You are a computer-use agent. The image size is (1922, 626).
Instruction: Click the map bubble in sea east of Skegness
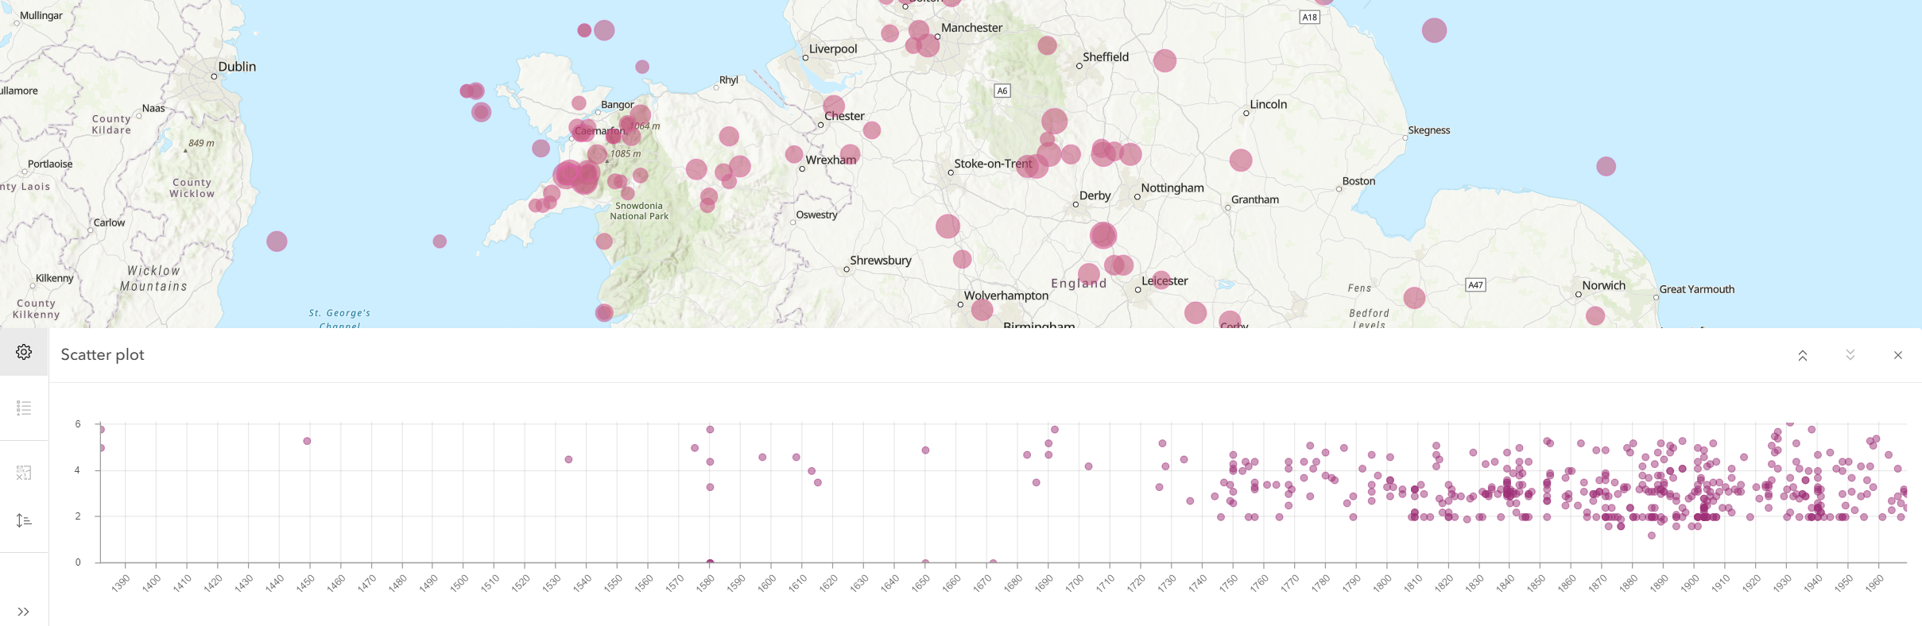click(1606, 166)
